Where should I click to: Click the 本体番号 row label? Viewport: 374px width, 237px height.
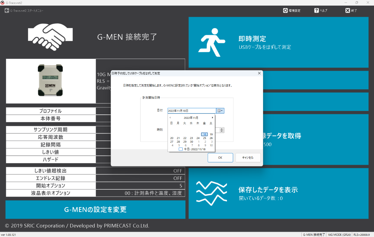(50, 118)
